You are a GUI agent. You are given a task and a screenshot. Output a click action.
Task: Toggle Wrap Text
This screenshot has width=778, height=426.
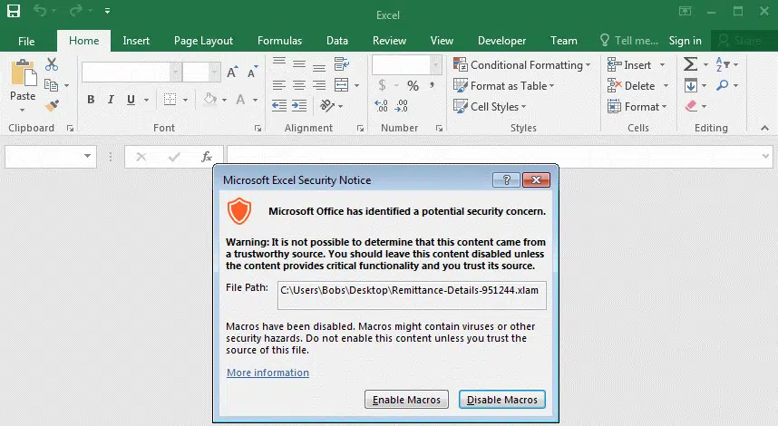click(341, 64)
